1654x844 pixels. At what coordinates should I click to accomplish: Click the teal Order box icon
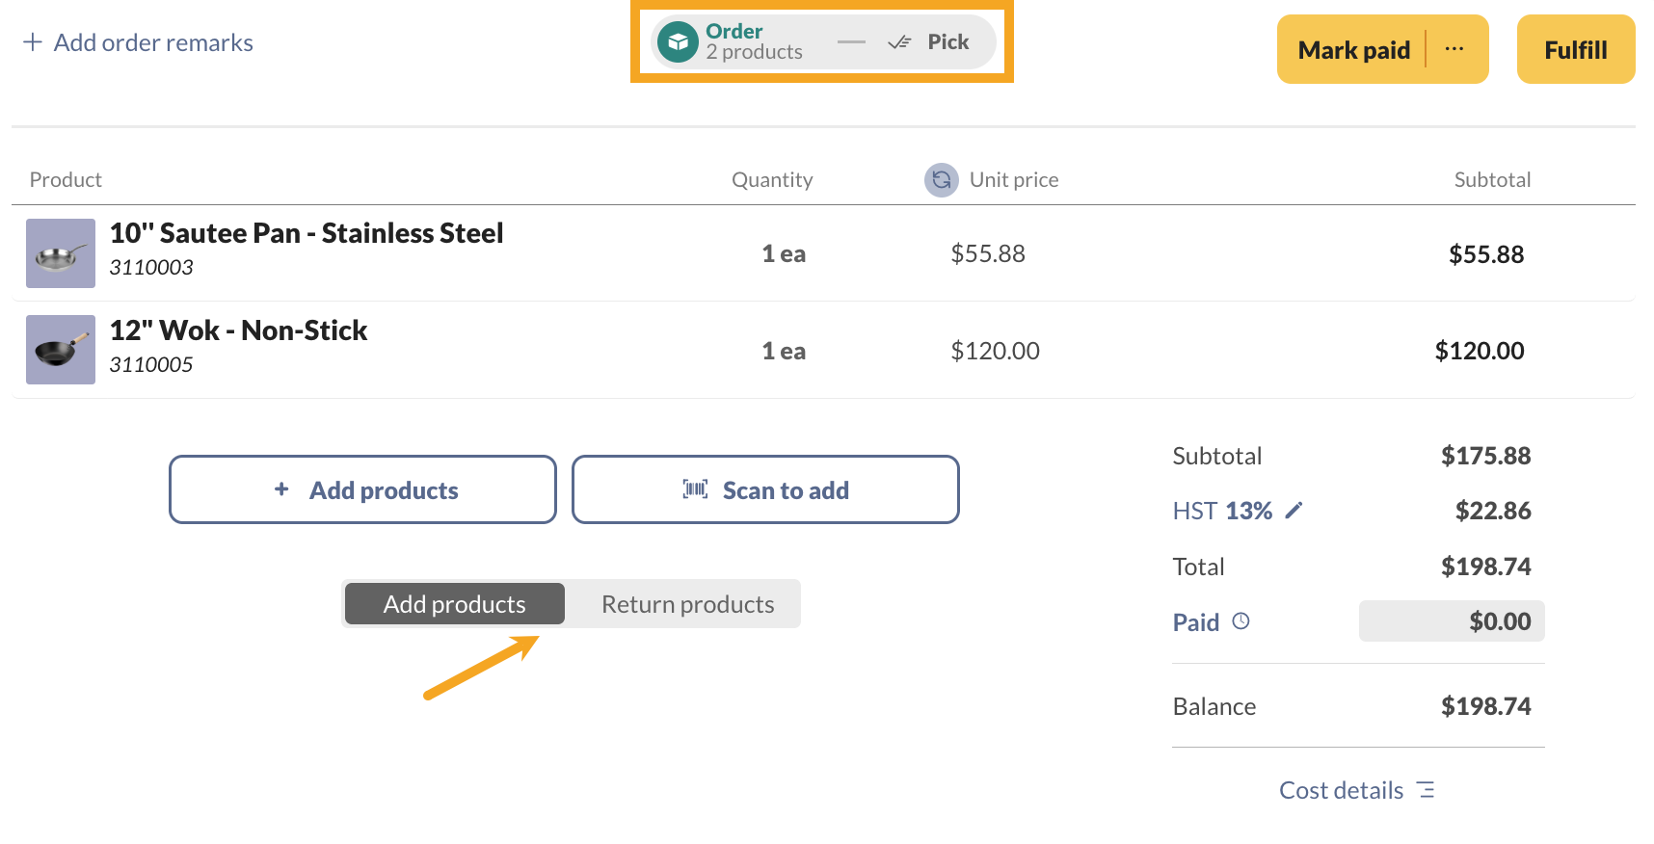[678, 42]
